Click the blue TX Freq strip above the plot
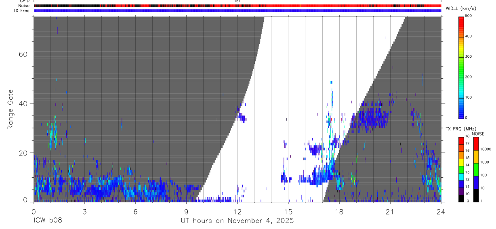The width and height of the screenshot is (496, 229). (x=237, y=11)
